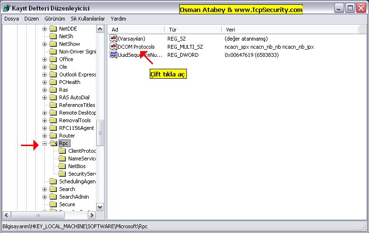Click the open Rpc folder icon
This screenshot has width=369, height=233.
pyautogui.click(x=53, y=143)
